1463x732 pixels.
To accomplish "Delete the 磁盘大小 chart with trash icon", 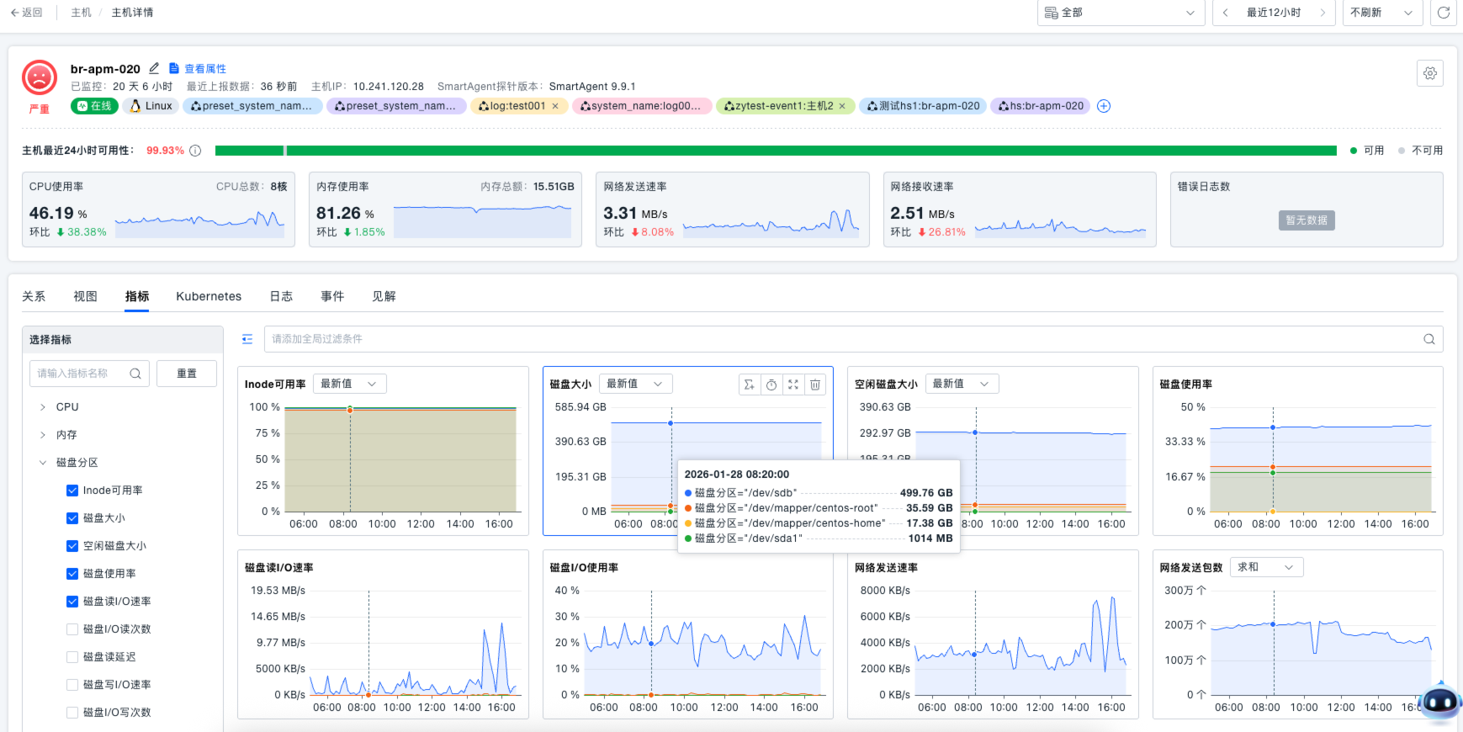I will click(x=814, y=385).
